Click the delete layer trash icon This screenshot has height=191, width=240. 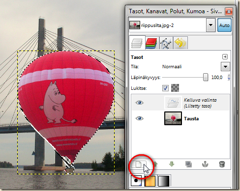[222, 164]
